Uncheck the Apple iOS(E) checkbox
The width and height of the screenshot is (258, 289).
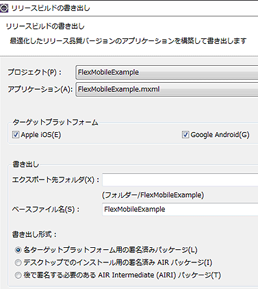pyautogui.click(x=16, y=135)
